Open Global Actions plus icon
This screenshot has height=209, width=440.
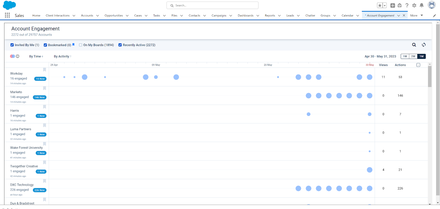[393, 5]
